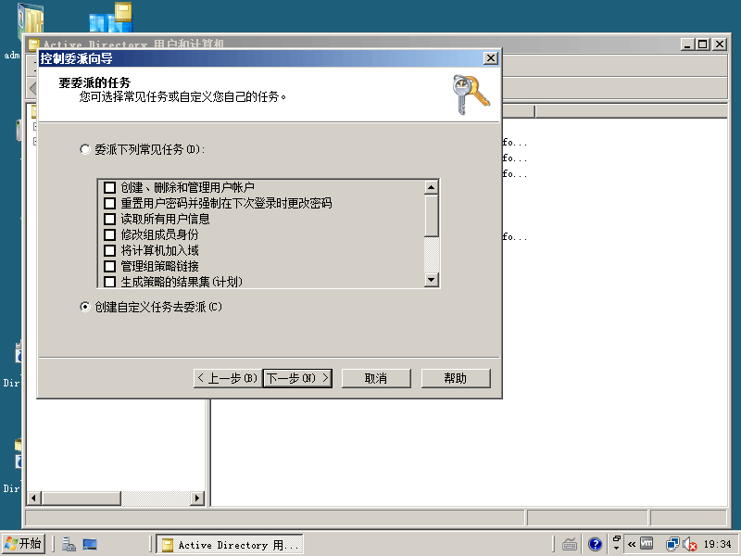Open the on-screen keyboard tray icon

[x=571, y=544]
